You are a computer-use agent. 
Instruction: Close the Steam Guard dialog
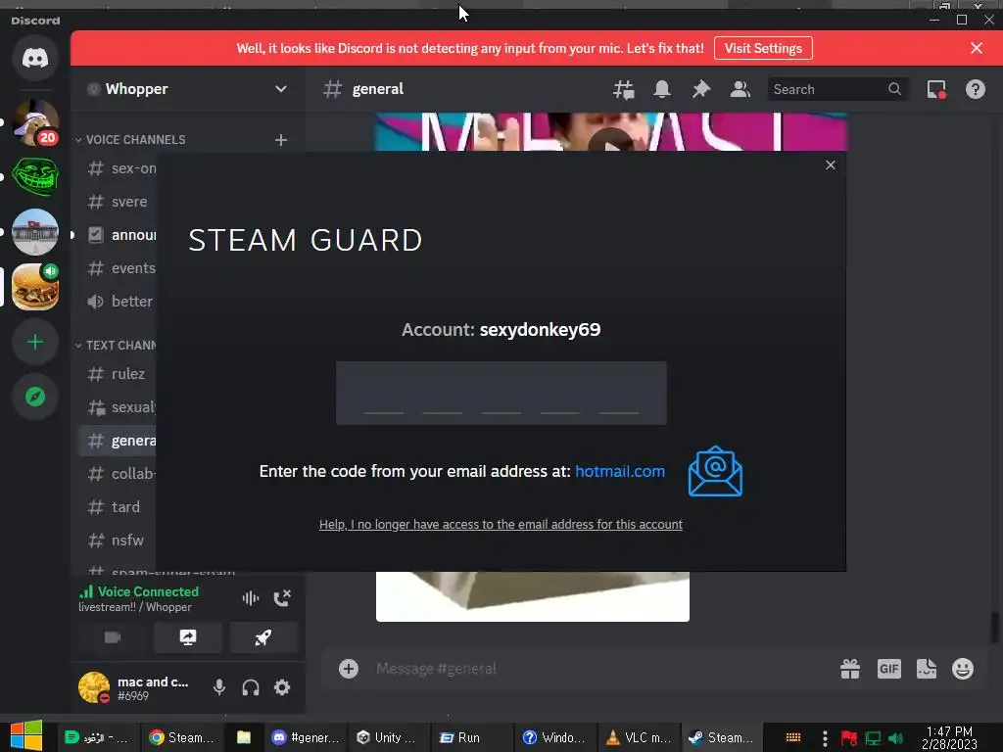[831, 164]
